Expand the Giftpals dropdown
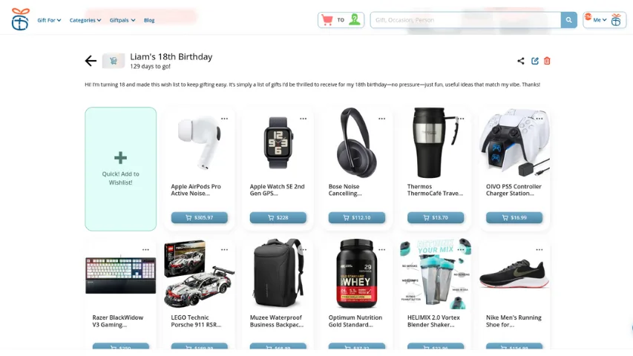The image size is (633, 356). [122, 20]
